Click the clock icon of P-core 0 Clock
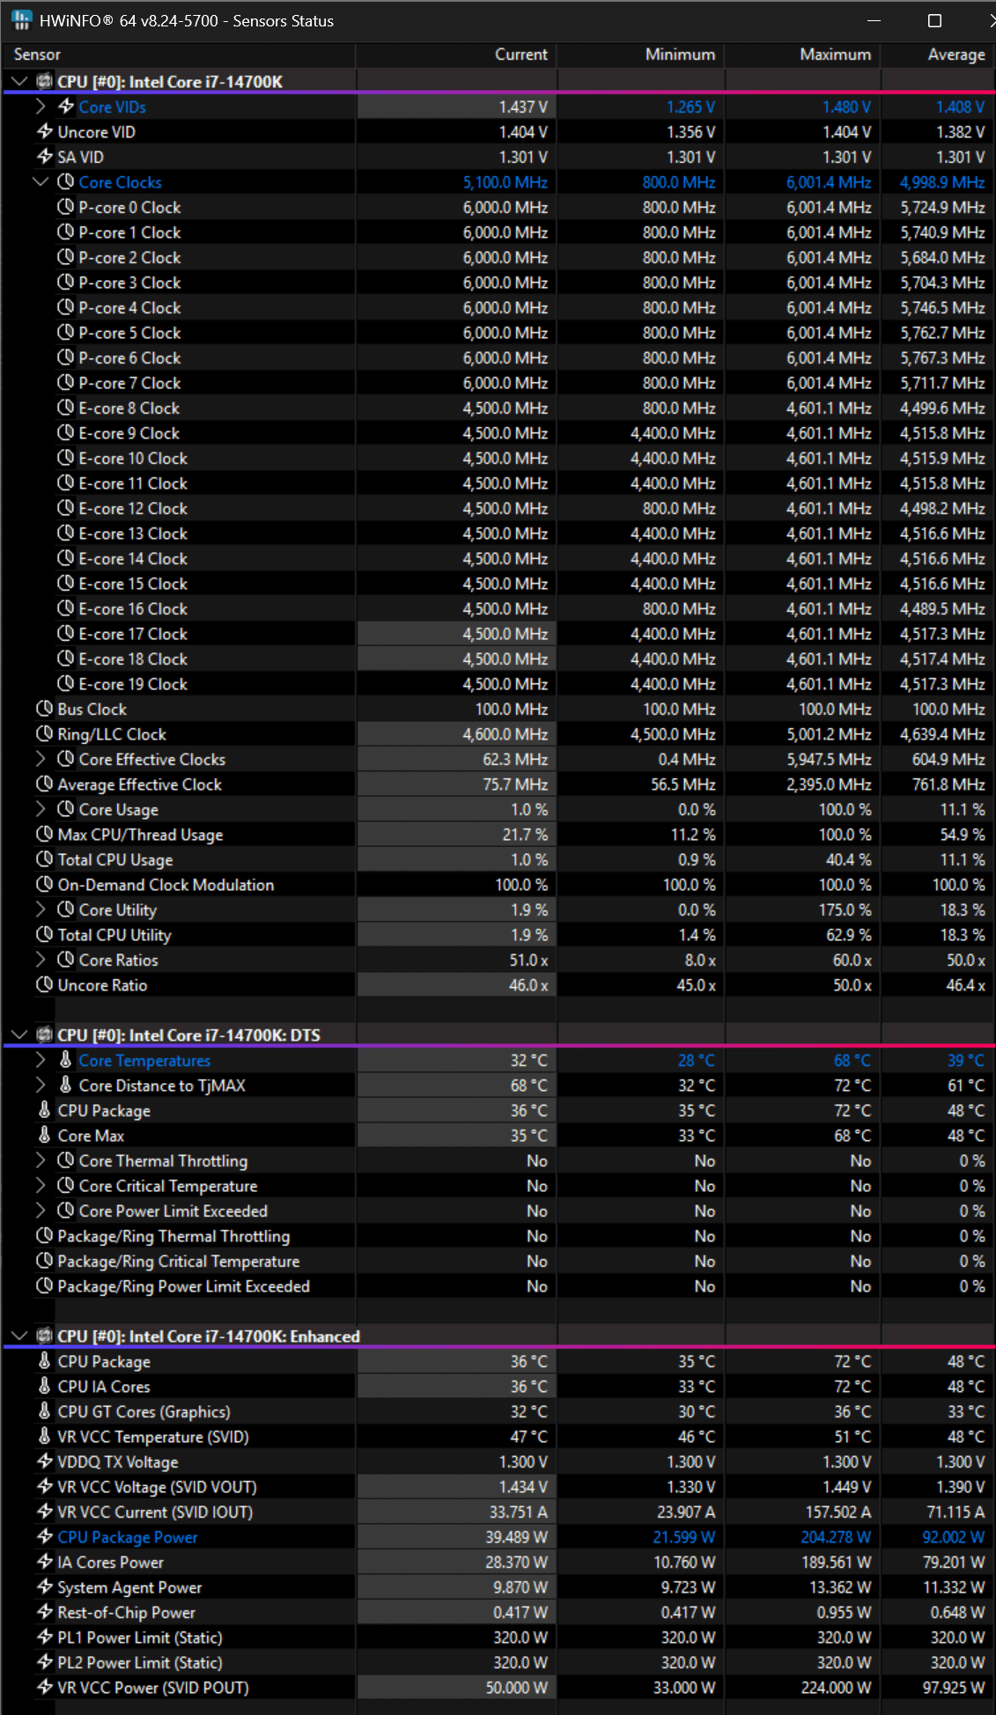This screenshot has height=1715, width=996. [x=66, y=207]
